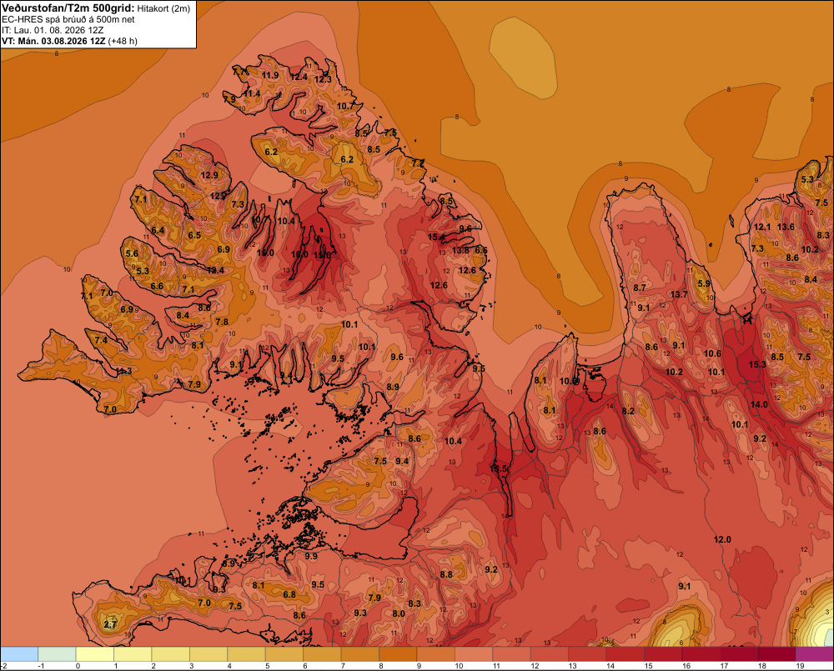The image size is (834, 671).
Task: Click the Veðurstofan/T2m 500grid title
Action: [68, 8]
